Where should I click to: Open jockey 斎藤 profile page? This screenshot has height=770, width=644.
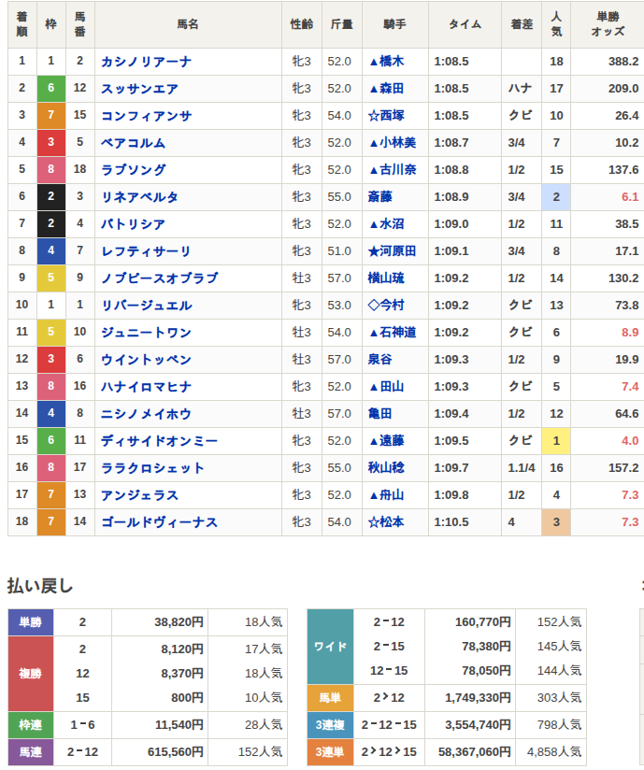(380, 197)
